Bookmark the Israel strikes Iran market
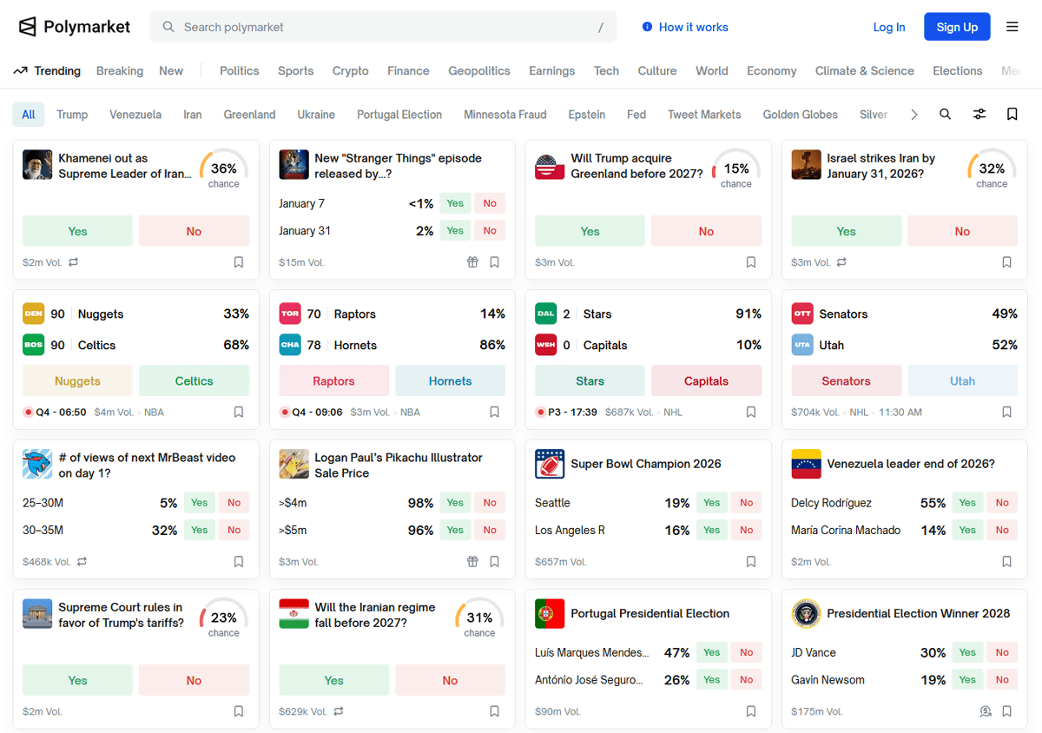 click(1007, 262)
